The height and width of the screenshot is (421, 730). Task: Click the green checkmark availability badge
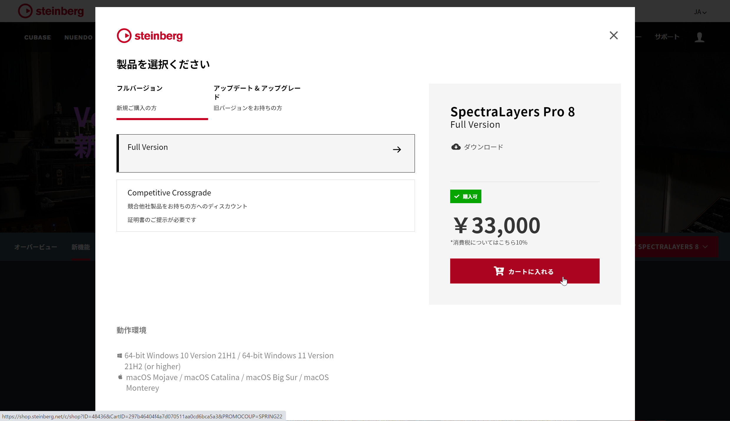point(465,196)
